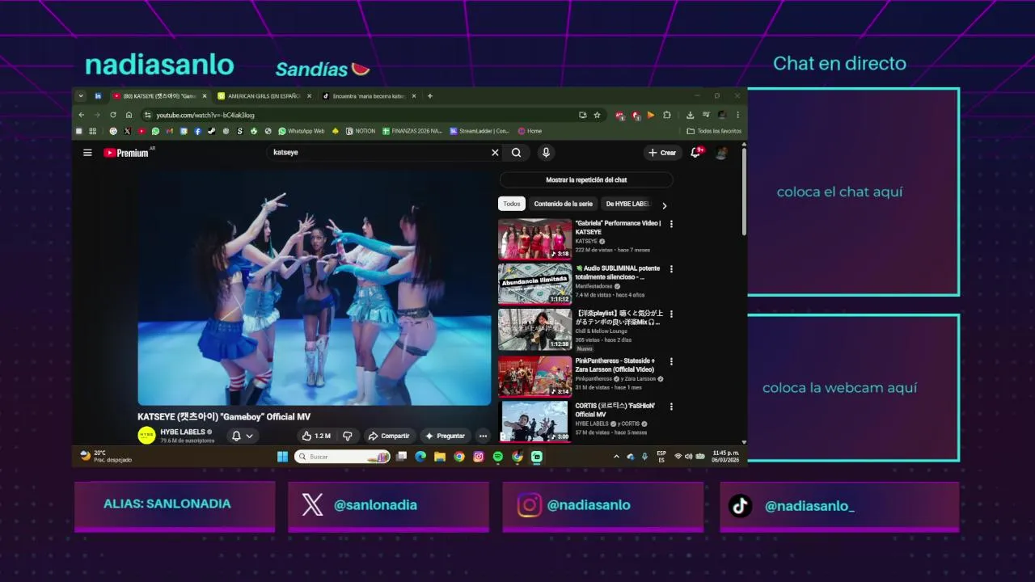Open Microsoft Edge from taskbar
The width and height of the screenshot is (1035, 582).
point(420,457)
